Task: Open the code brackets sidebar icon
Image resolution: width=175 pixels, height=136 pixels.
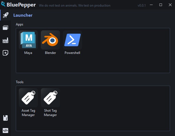Action: point(5,131)
